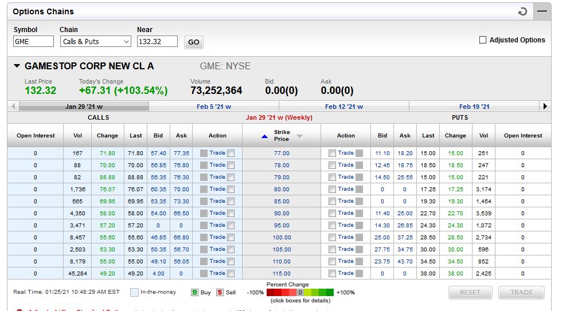Check puts trade box for 105.00 strike

332,250
